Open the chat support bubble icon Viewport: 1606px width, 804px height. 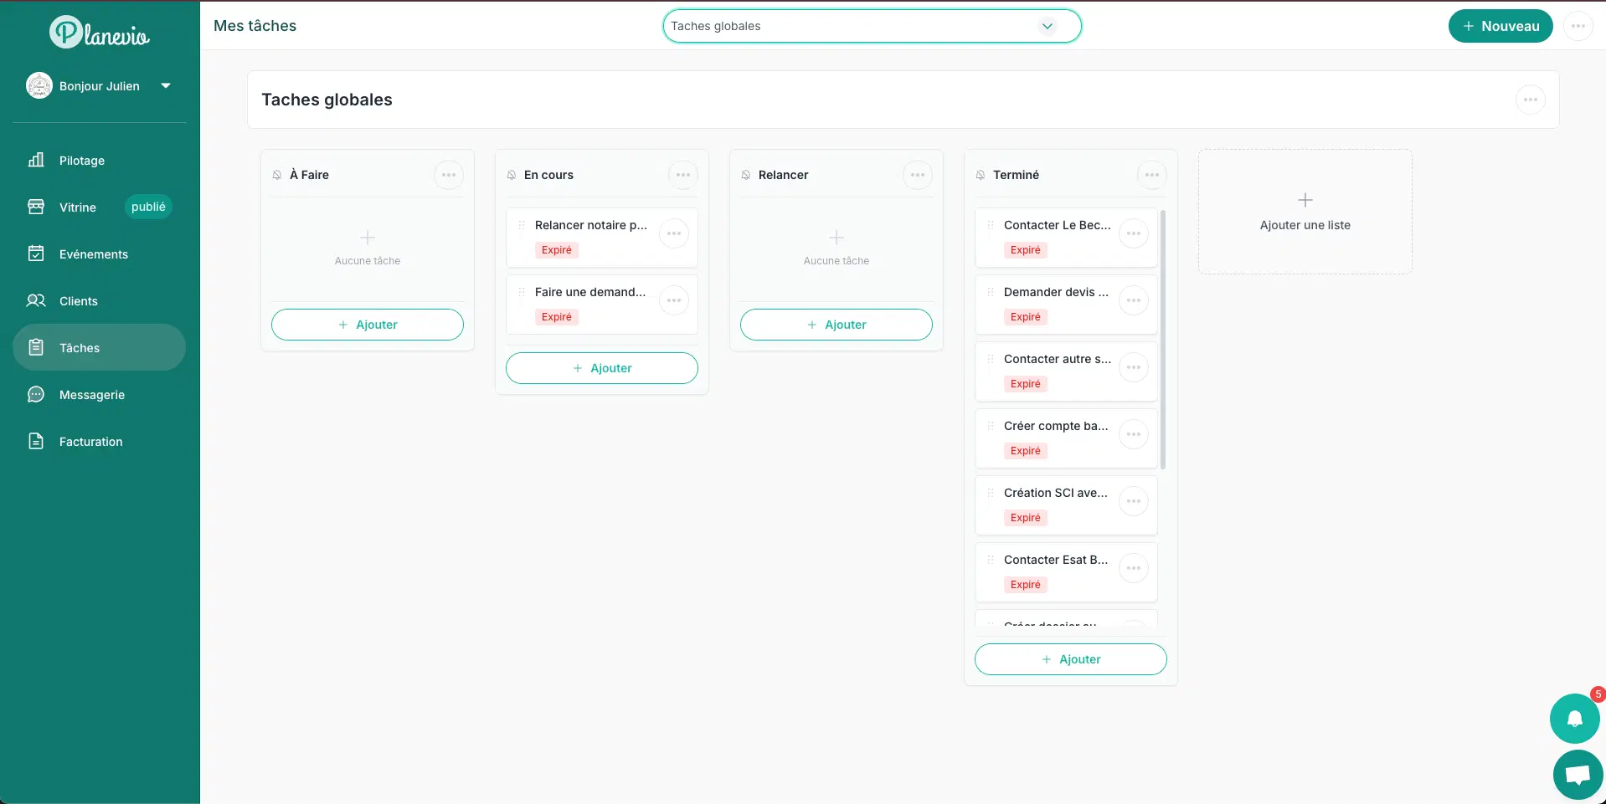click(x=1578, y=775)
